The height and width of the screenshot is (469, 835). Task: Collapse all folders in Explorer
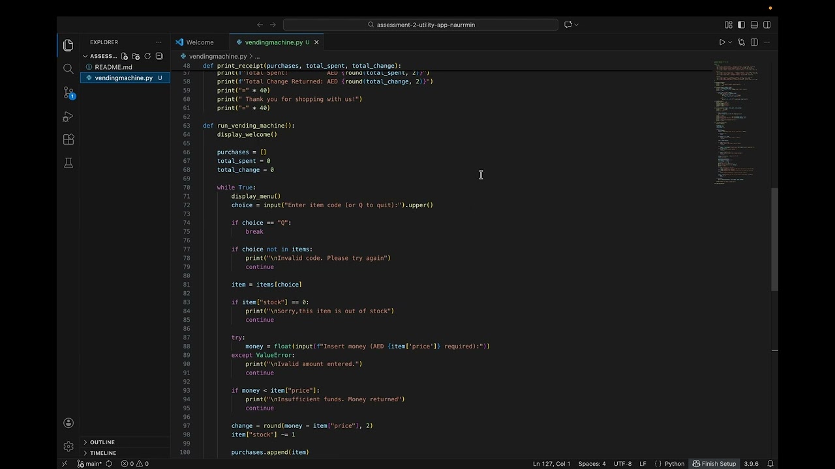pos(159,56)
